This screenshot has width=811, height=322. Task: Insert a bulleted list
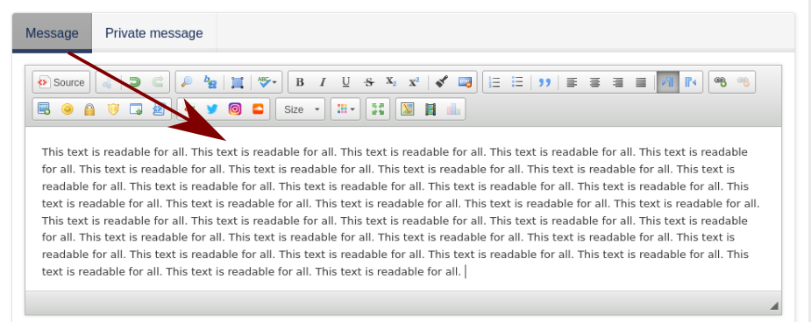[x=517, y=82]
